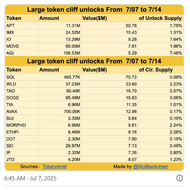Click the DOGE value 16.83 cell

(110, 98)
